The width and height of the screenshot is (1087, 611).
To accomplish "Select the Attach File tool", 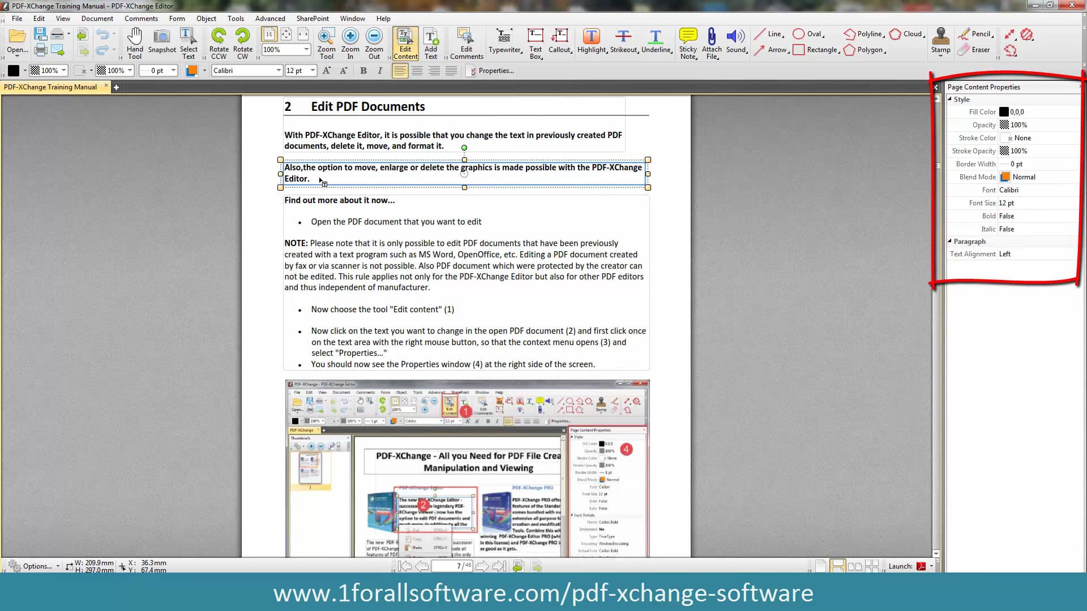I will [712, 42].
